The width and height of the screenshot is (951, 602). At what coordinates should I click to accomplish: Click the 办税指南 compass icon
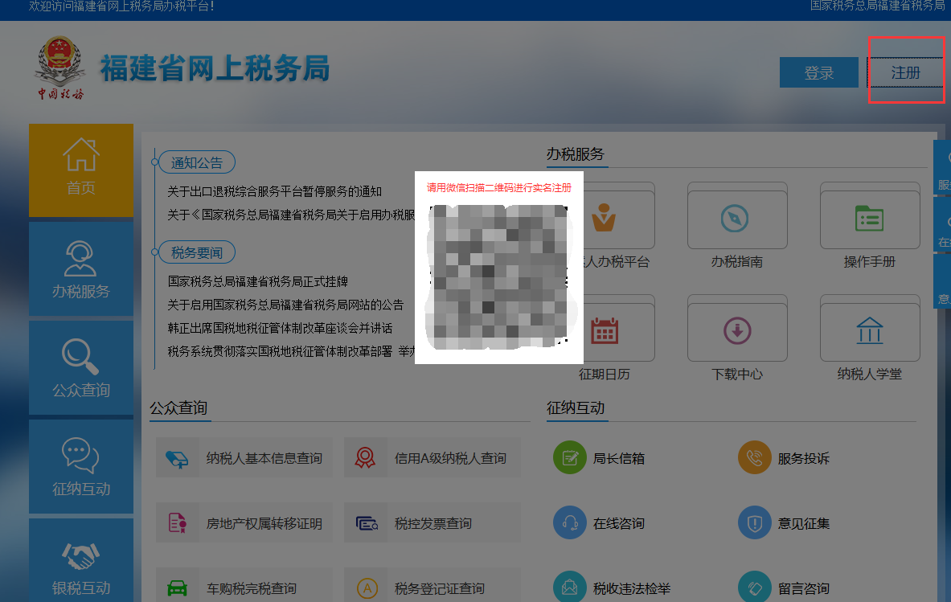[735, 219]
